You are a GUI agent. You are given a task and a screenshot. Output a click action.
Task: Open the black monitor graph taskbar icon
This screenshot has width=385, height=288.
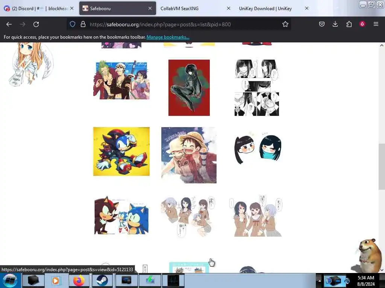click(173, 280)
